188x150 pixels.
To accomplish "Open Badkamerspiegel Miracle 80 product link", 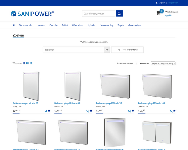I will [67, 103].
